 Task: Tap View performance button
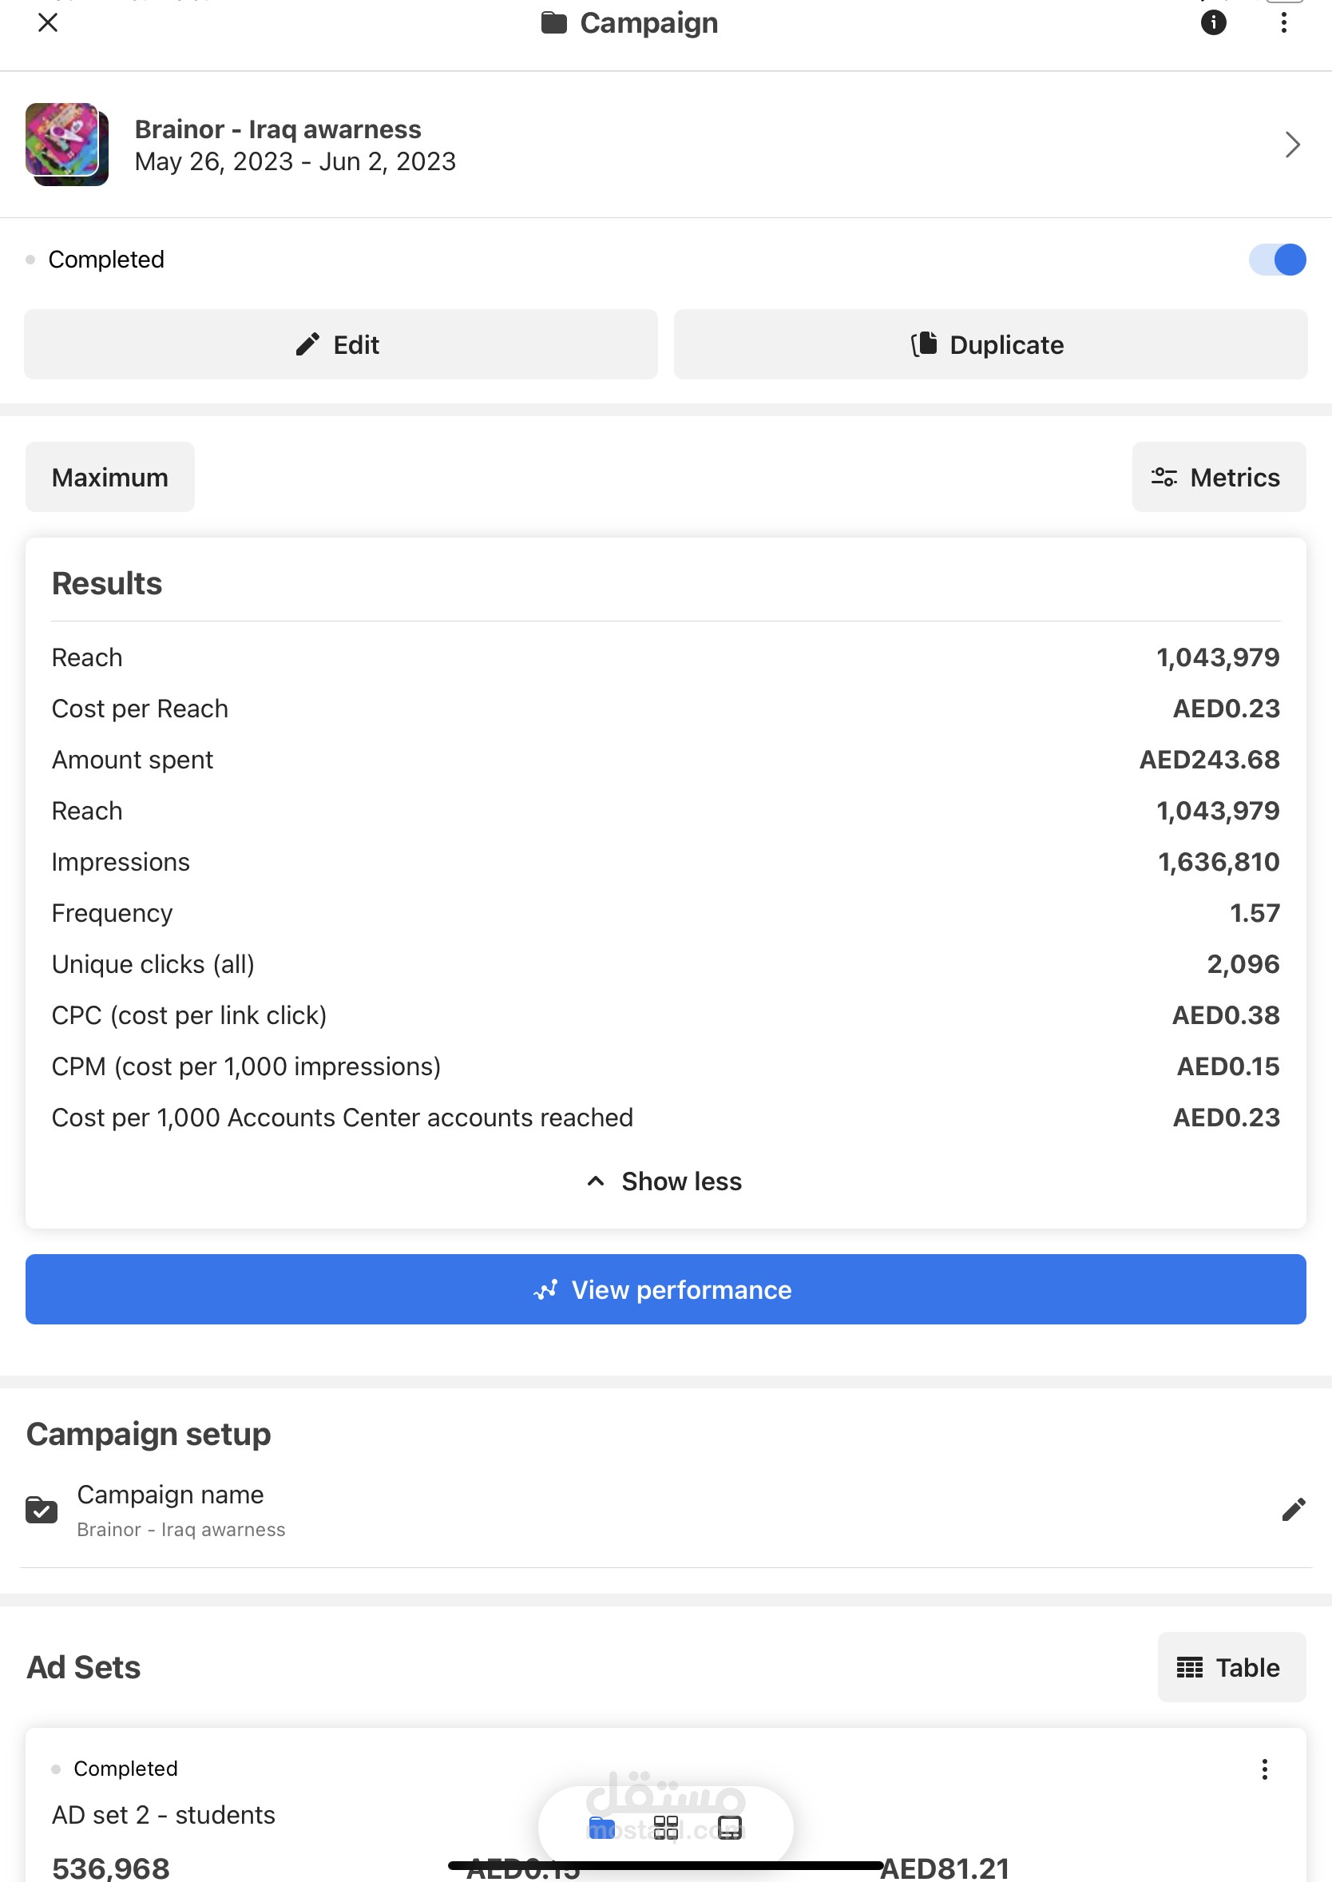(x=665, y=1289)
